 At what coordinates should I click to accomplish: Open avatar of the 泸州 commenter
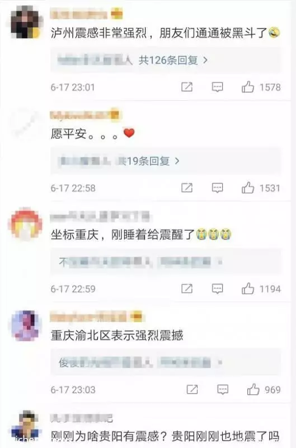[26, 22]
